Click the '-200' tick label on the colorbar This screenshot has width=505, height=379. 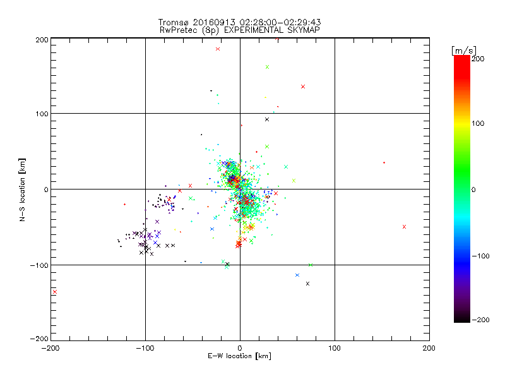(480, 320)
